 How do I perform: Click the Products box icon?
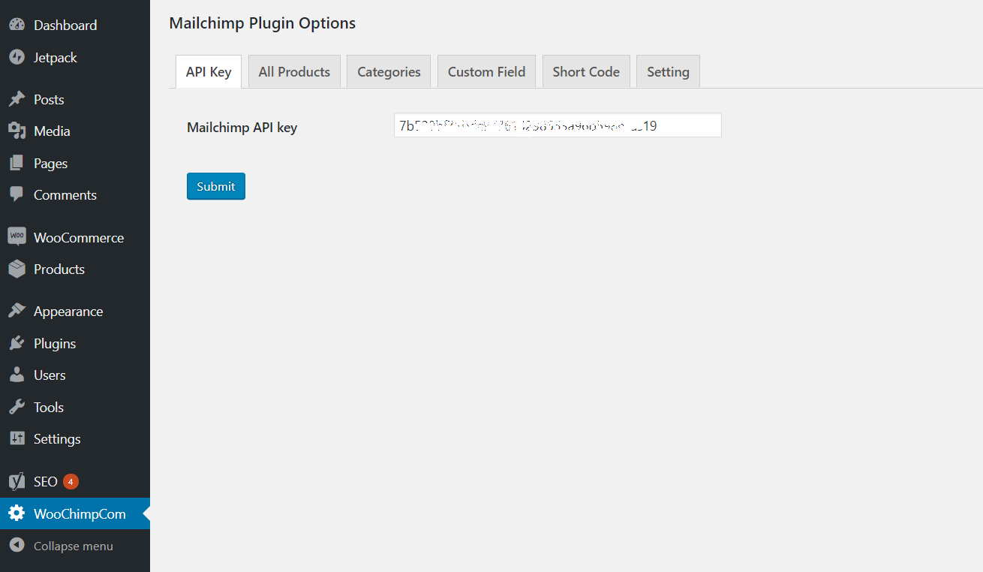(x=17, y=269)
